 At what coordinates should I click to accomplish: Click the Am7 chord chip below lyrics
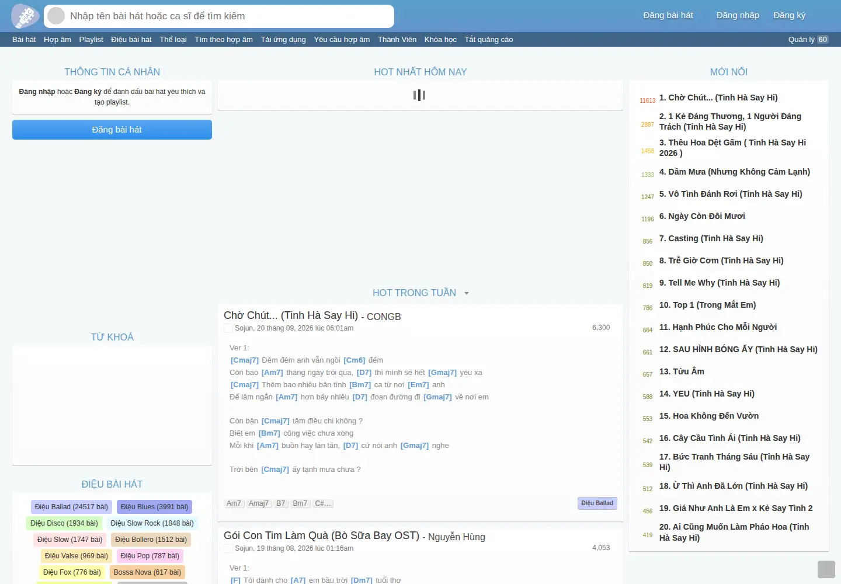[x=234, y=503]
